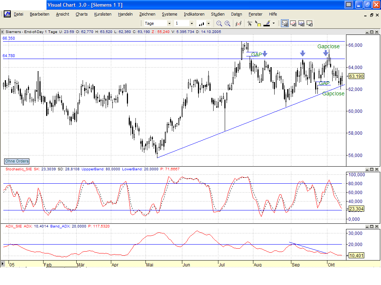Screen dimensions: 381x285
Task: Click the Okt label on the time axis
Action: click(331, 265)
